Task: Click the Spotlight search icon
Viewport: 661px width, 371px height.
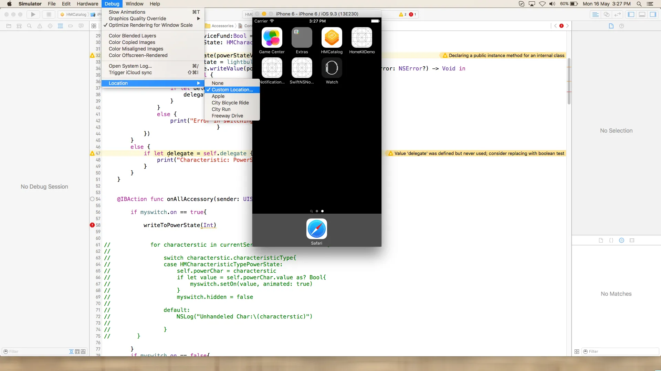Action: pyautogui.click(x=639, y=4)
